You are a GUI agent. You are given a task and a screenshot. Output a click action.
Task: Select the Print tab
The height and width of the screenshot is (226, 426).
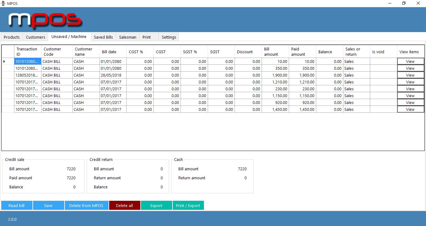147,37
